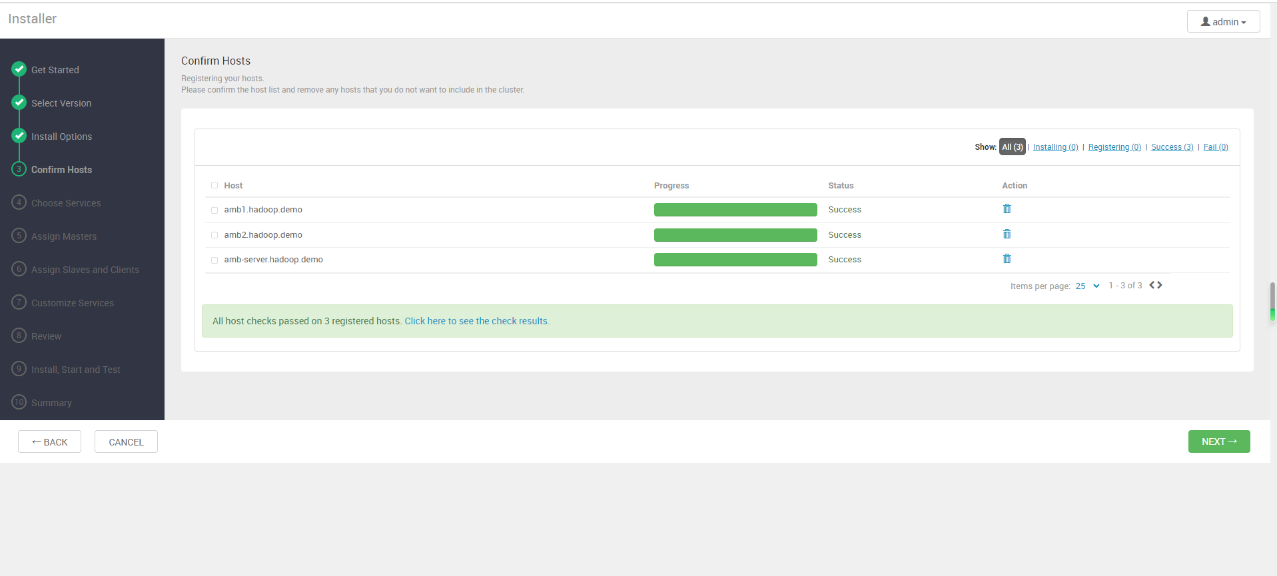Filter hosts by Registering (0)

[1114, 147]
